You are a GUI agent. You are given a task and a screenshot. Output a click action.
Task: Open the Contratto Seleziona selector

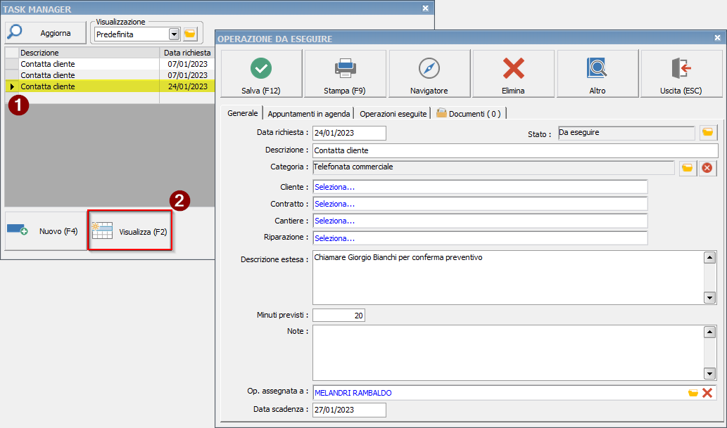479,204
